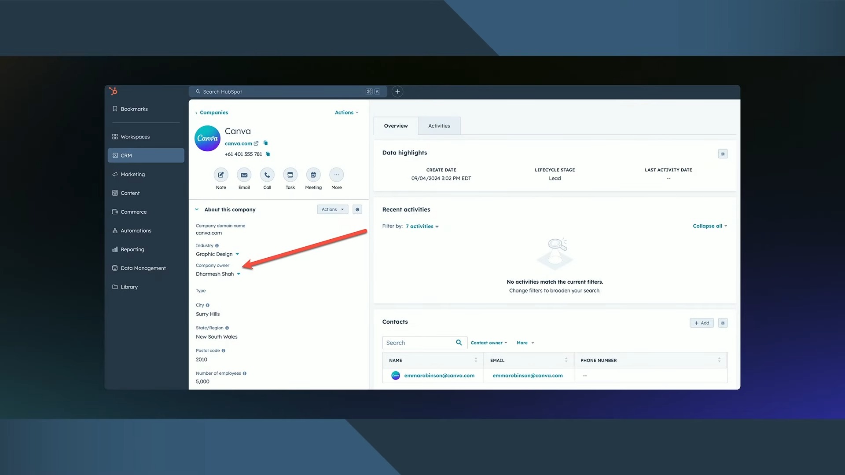845x475 pixels.
Task: Expand the 7 activities filter dropdown
Action: tap(422, 227)
